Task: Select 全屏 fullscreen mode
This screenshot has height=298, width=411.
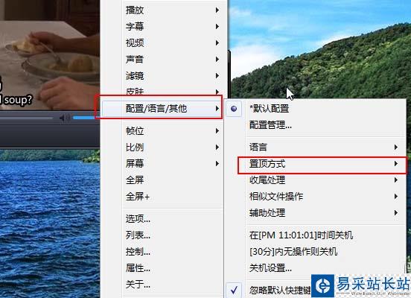Action: (x=135, y=180)
